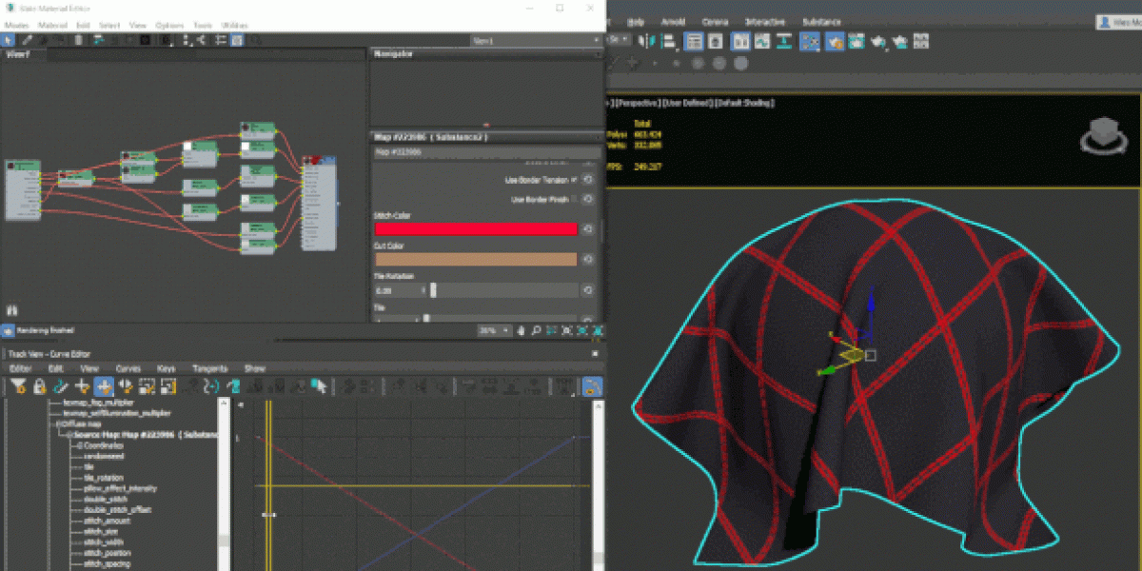Disable the Use Border Tension checkbox
The height and width of the screenshot is (571, 1142).
coord(574,180)
